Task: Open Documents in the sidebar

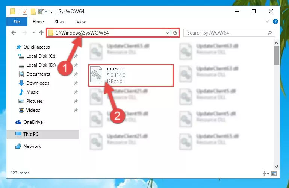Action: [x=38, y=74]
